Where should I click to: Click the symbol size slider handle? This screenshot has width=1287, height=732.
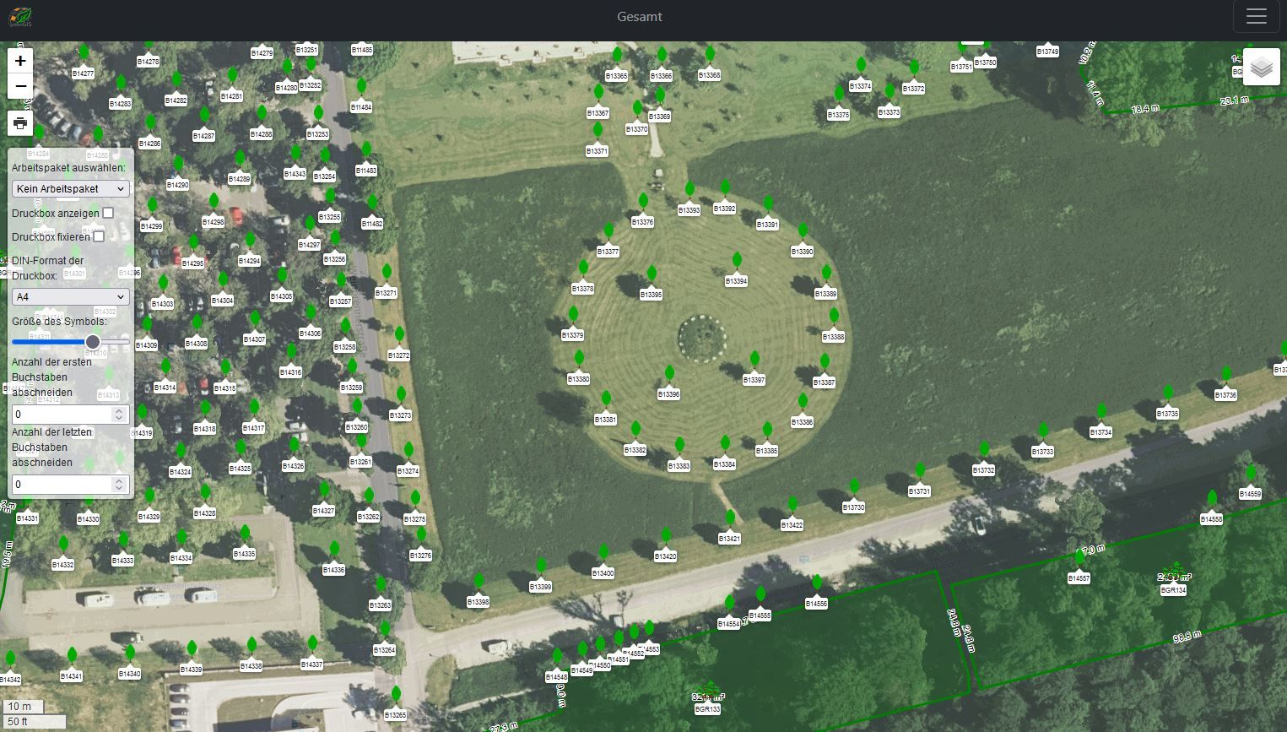[x=93, y=342]
